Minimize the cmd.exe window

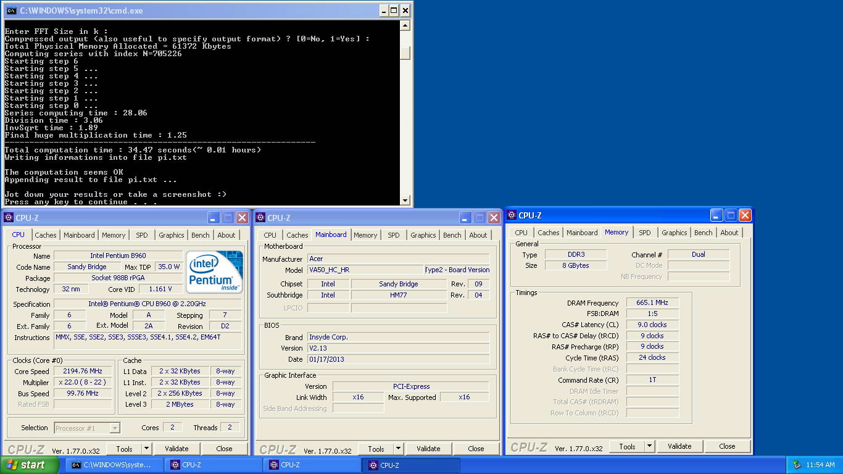(383, 10)
